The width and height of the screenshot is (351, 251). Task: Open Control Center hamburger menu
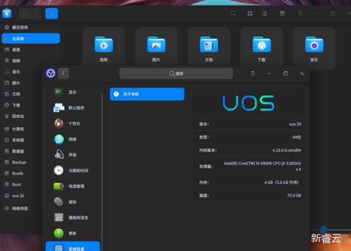253,74
